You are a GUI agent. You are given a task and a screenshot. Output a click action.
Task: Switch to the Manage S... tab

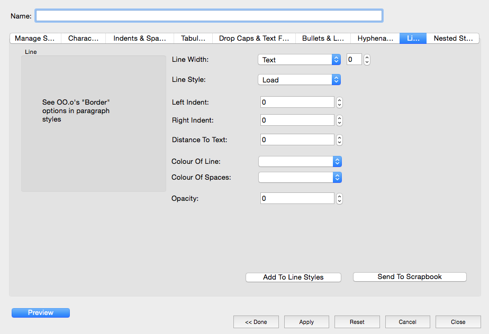(x=35, y=39)
